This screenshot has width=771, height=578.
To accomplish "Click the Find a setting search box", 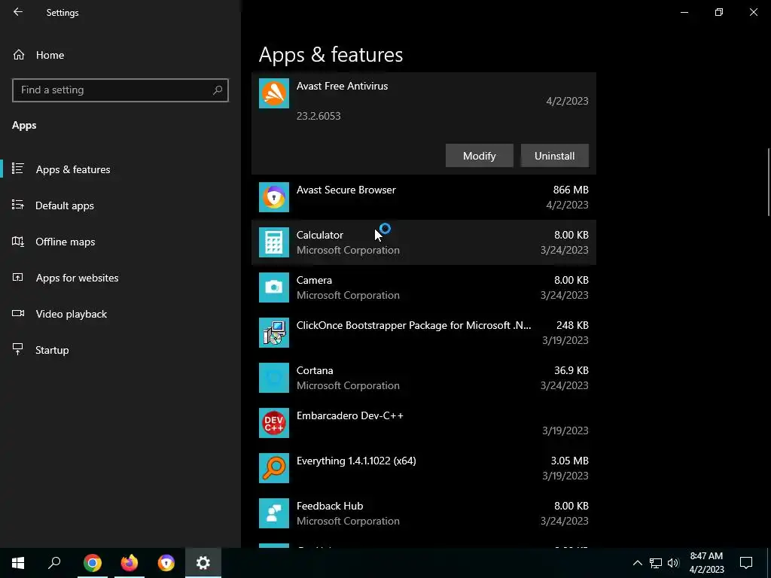I will [120, 90].
